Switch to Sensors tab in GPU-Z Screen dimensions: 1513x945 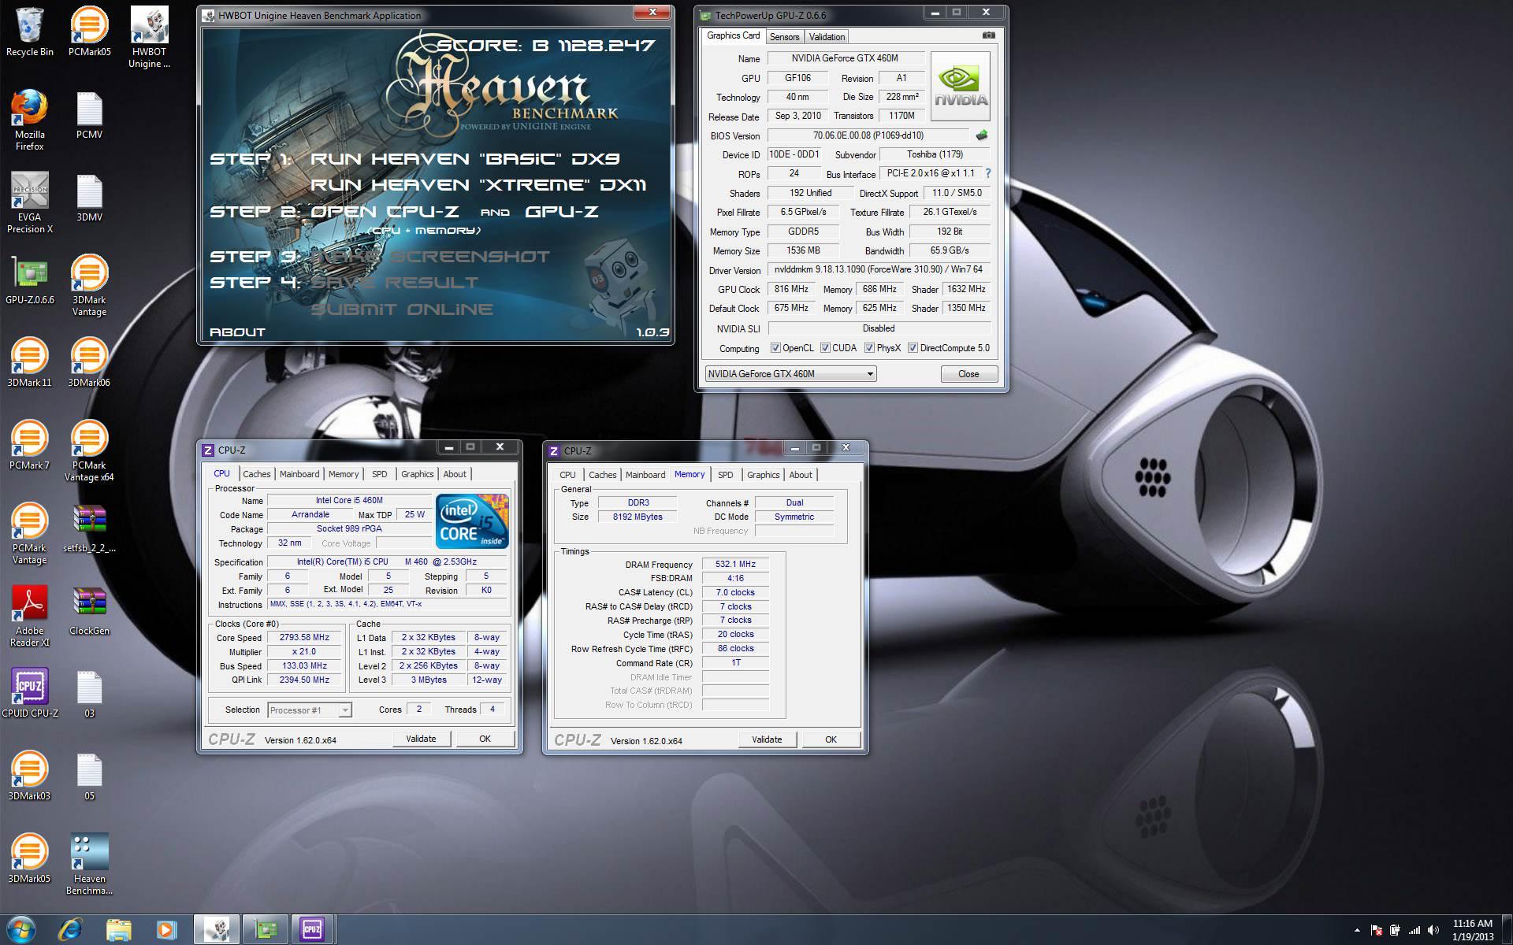coord(784,37)
